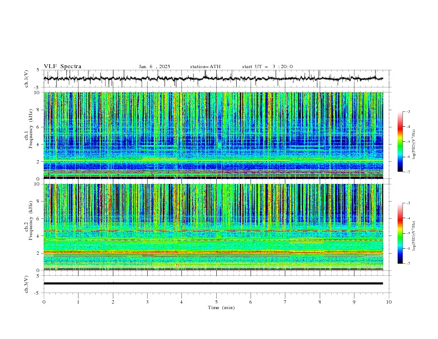Click the log(PSD) label of the upper colorbar
This screenshot has width=438, height=339.
(x=414, y=145)
